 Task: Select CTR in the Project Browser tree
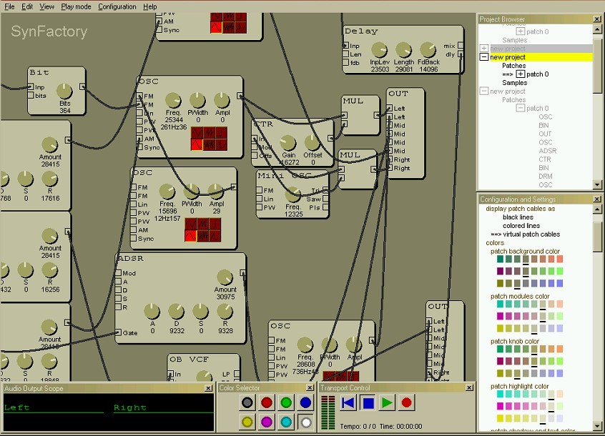[544, 159]
